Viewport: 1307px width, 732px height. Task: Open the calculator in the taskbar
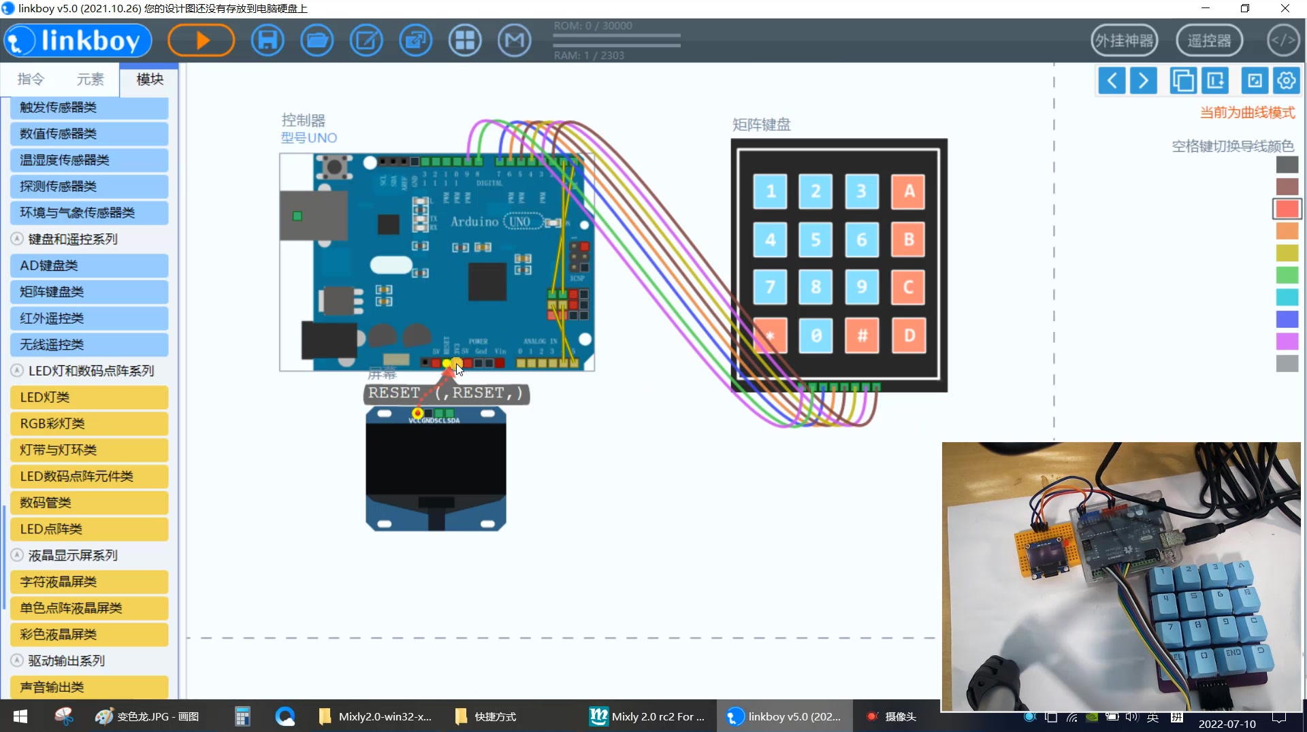242,716
